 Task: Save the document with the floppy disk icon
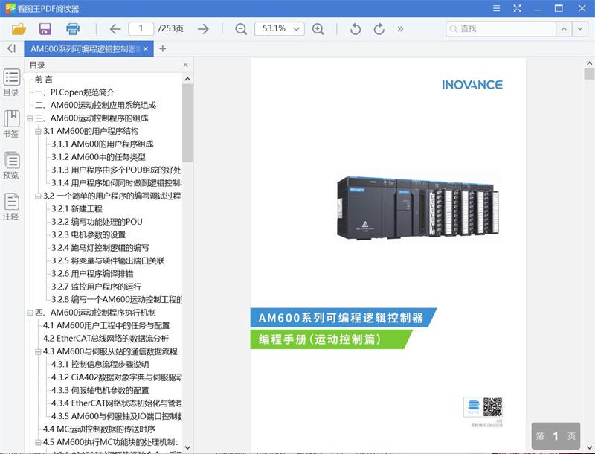(45, 29)
